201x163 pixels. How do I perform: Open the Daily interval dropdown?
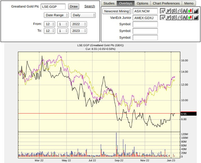[83, 15]
